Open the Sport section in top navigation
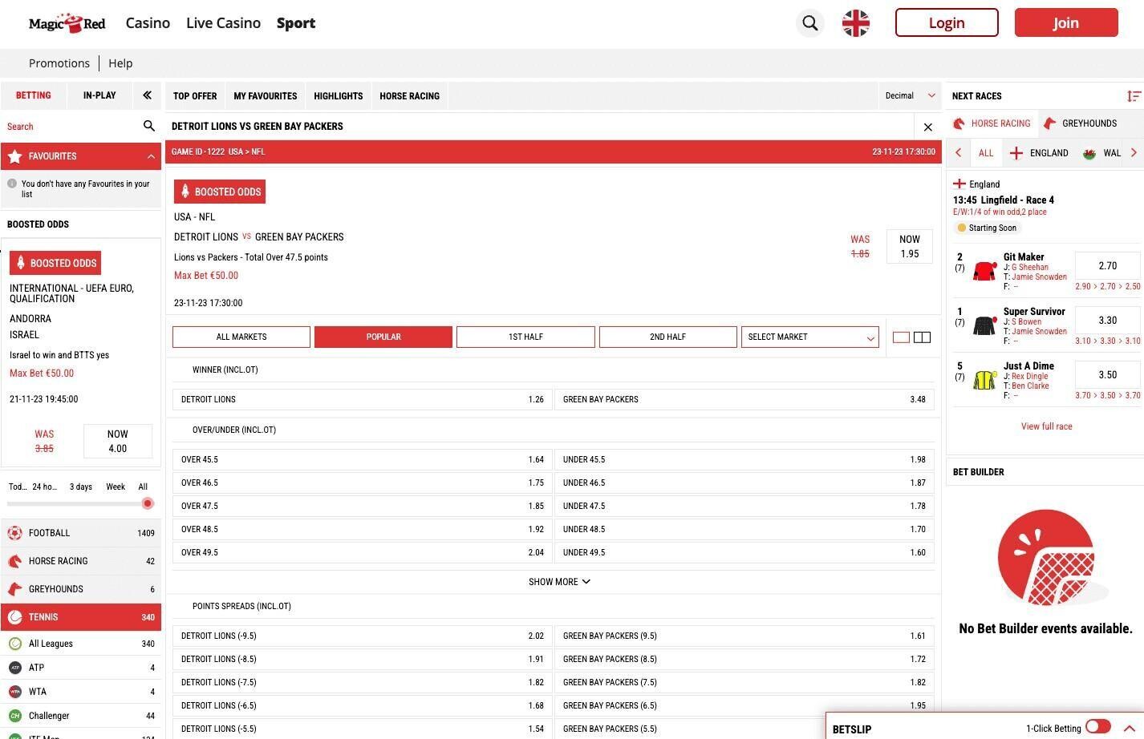1144x739 pixels. coord(296,23)
